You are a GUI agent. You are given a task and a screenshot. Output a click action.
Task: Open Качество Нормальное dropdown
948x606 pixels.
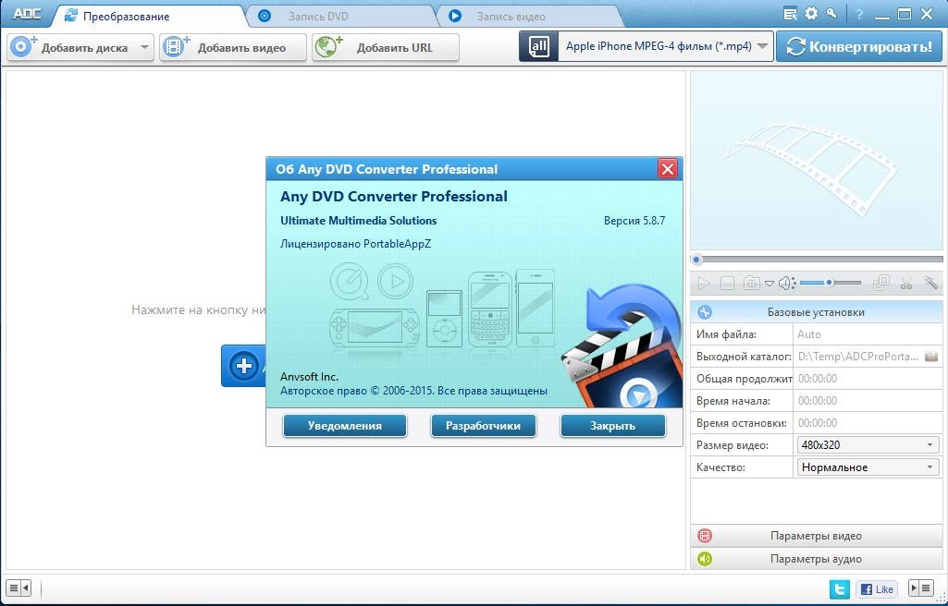pos(868,467)
